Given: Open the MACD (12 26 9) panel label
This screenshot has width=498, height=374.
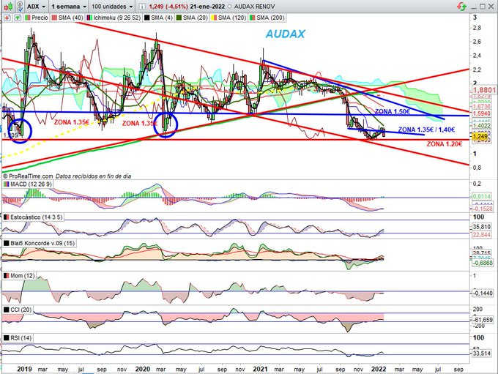Looking at the screenshot, I should click(x=27, y=184).
